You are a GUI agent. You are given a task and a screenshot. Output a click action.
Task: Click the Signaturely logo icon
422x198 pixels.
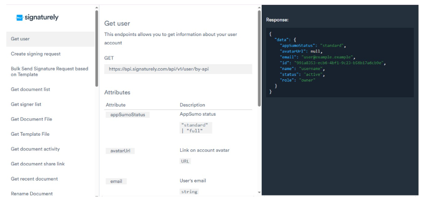[20, 18]
